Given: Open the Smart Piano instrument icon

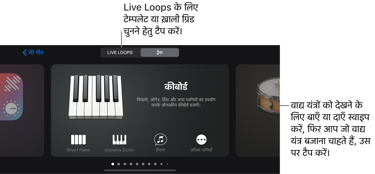Looking at the screenshot, I should point(78,140).
